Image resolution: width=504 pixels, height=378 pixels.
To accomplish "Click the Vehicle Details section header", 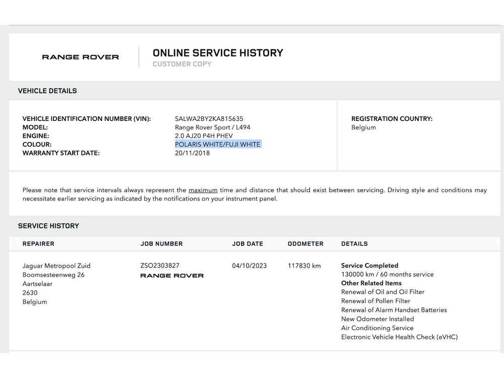I will pos(47,91).
